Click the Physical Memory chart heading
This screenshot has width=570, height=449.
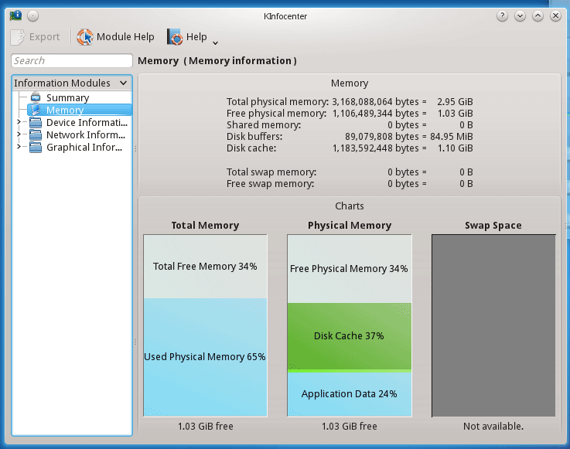[350, 225]
